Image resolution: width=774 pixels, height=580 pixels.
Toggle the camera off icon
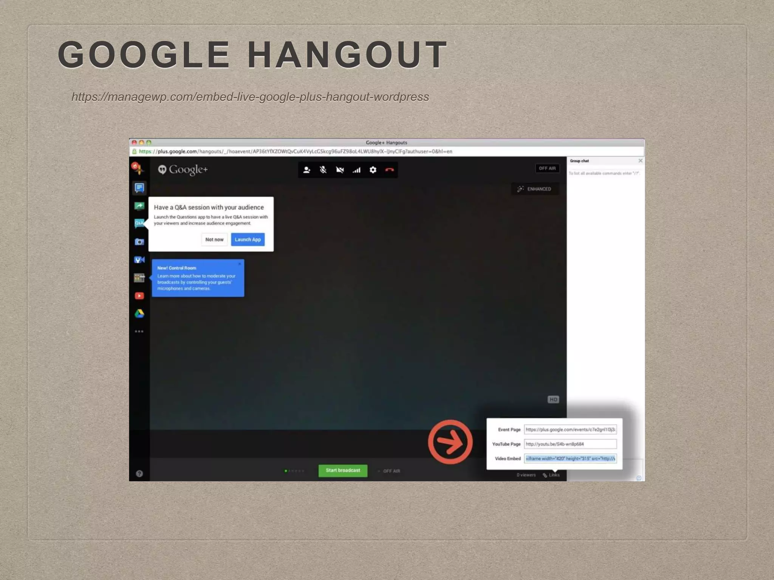(340, 170)
